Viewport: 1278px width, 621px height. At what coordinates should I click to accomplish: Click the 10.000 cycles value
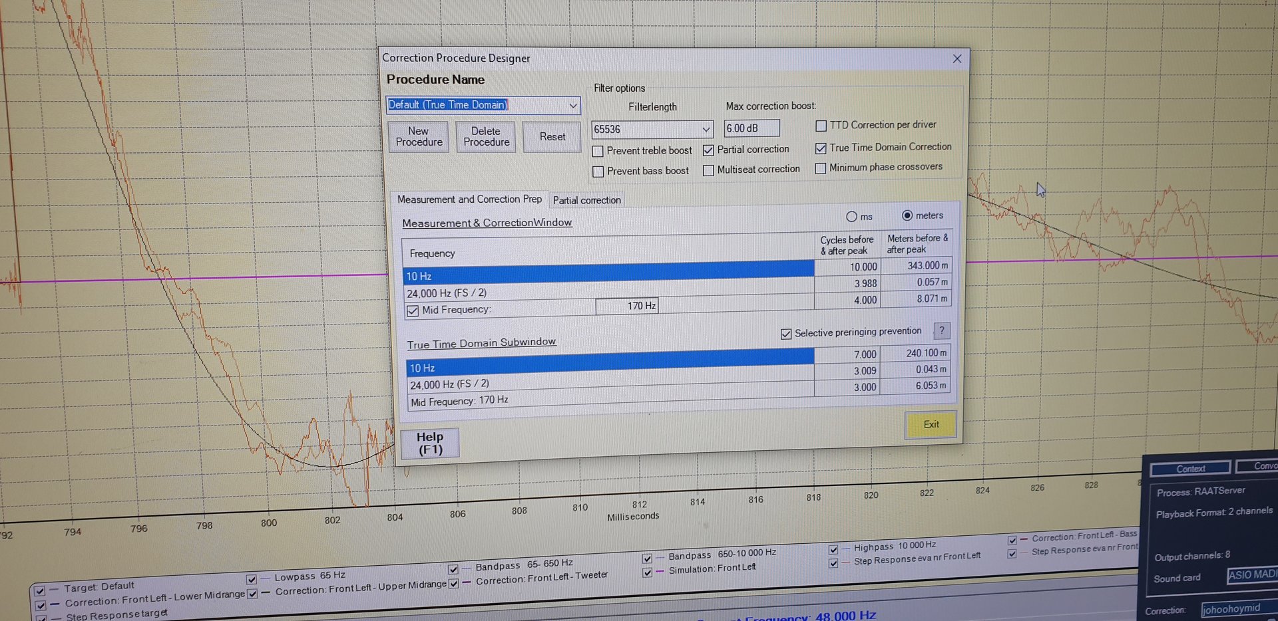pos(847,267)
